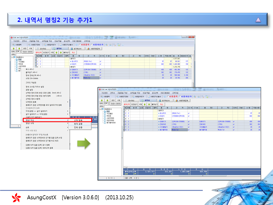Image resolution: width=273 pixels, height=205 pixels.
Task: Click red 품목선택 button in front window
Action: tap(127, 104)
